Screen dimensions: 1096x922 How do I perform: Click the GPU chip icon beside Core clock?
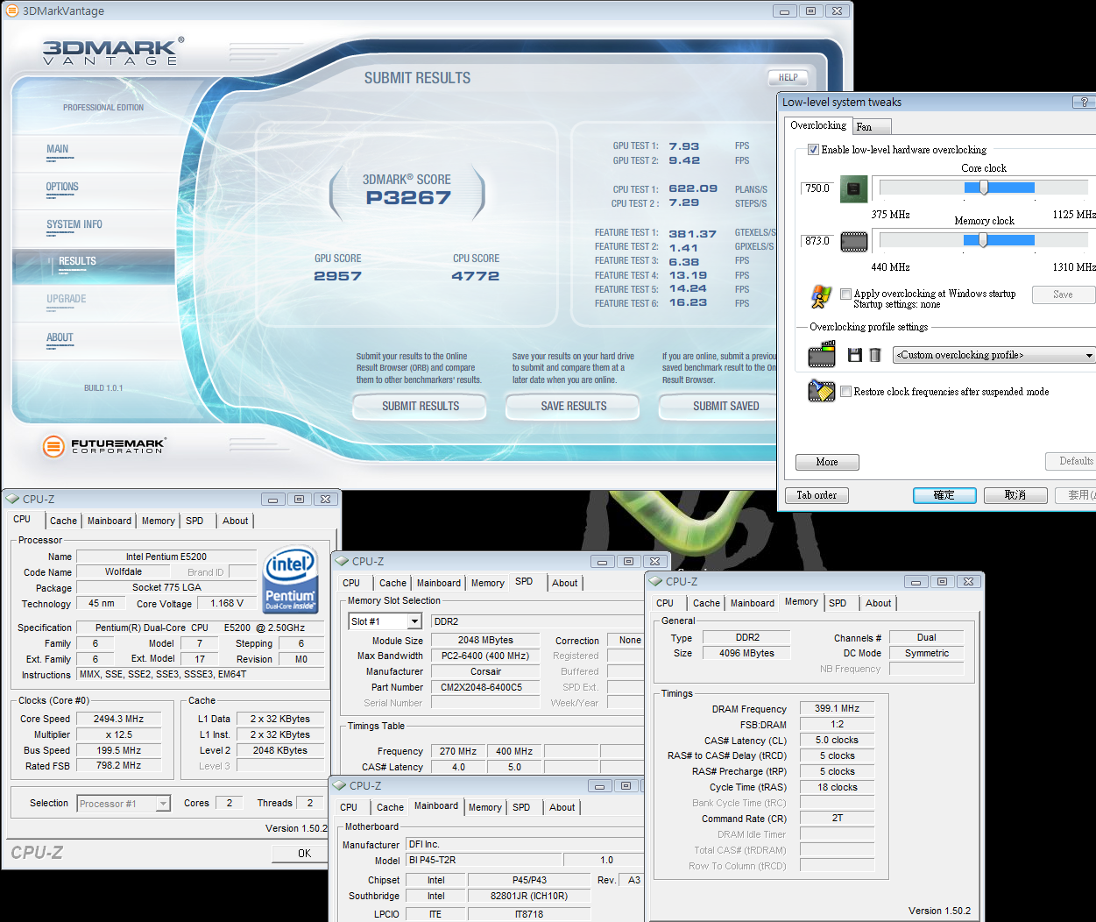pos(854,188)
